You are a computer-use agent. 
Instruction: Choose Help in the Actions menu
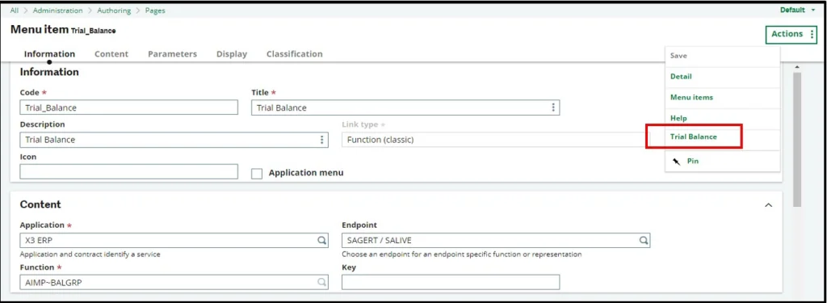pyautogui.click(x=722, y=118)
